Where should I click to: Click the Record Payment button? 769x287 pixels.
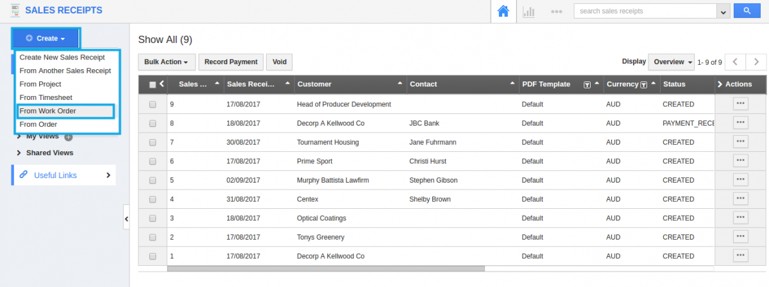(x=231, y=62)
